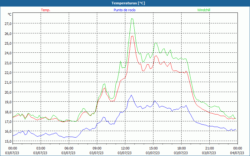Click the 23,0 y-axis value

pyautogui.click(x=8, y=63)
